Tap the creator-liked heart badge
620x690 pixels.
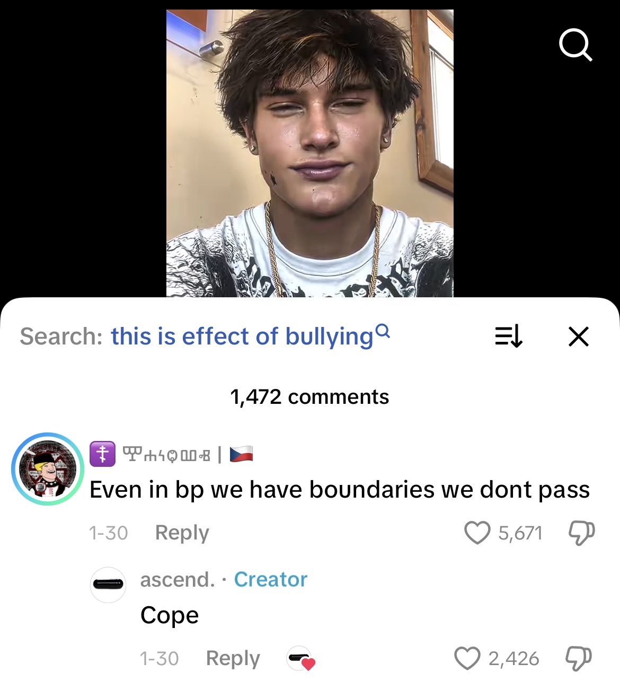pyautogui.click(x=301, y=659)
